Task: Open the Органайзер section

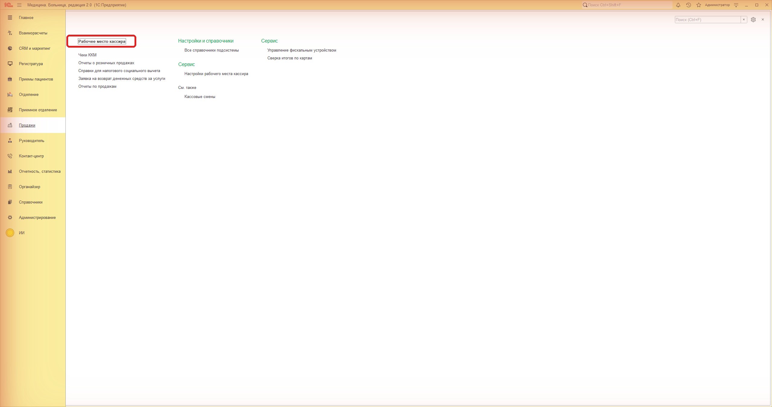Action: (33, 187)
